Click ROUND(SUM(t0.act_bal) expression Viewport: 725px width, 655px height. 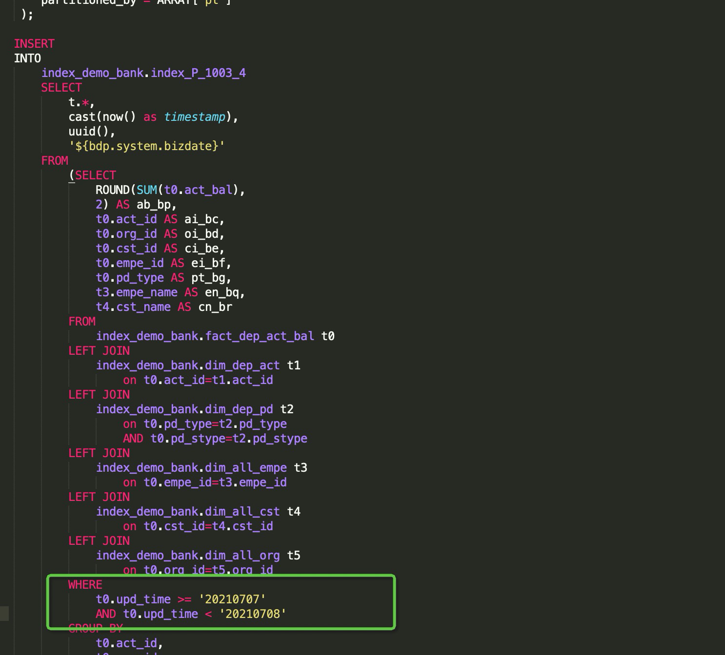pos(170,190)
